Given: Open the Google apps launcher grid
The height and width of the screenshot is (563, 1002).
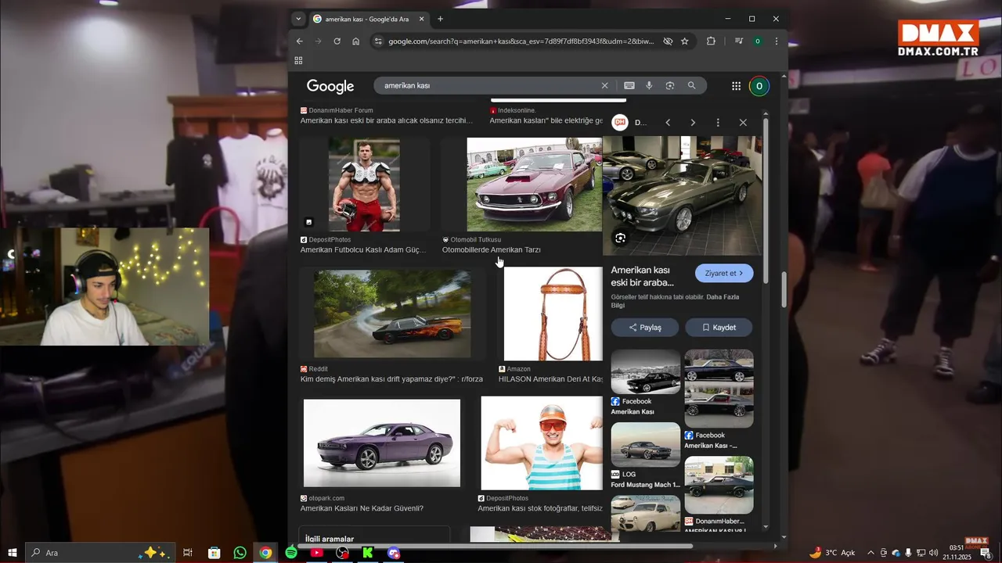Looking at the screenshot, I should [x=736, y=86].
